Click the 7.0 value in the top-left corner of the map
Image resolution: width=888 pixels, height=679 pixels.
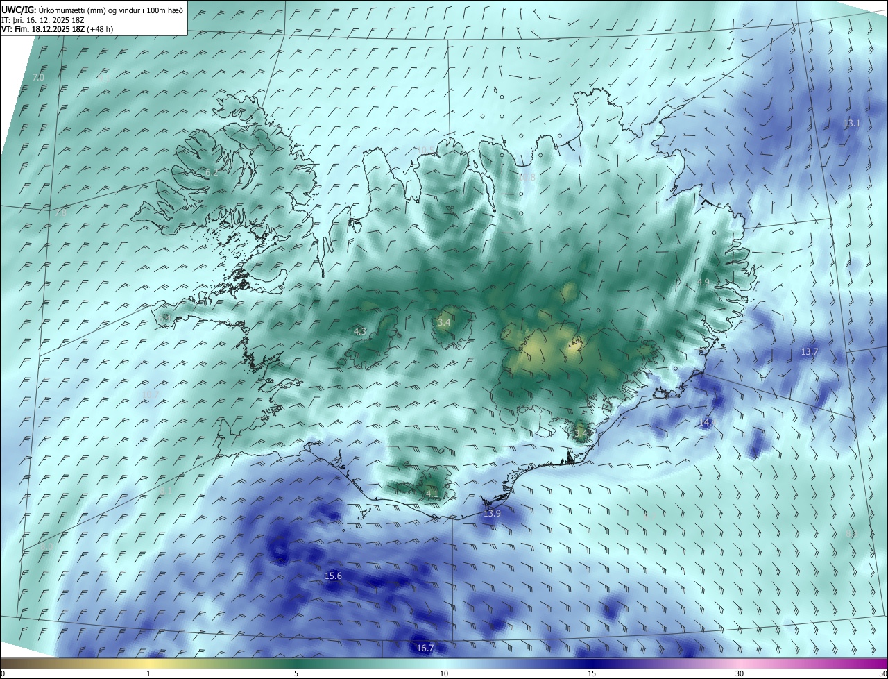(x=38, y=77)
